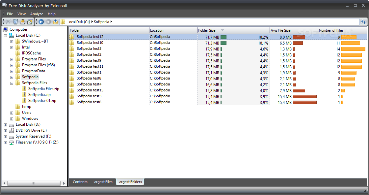The width and height of the screenshot is (369, 195).
Task: Click the tree scrollbar right arrow
Action: coord(64,183)
